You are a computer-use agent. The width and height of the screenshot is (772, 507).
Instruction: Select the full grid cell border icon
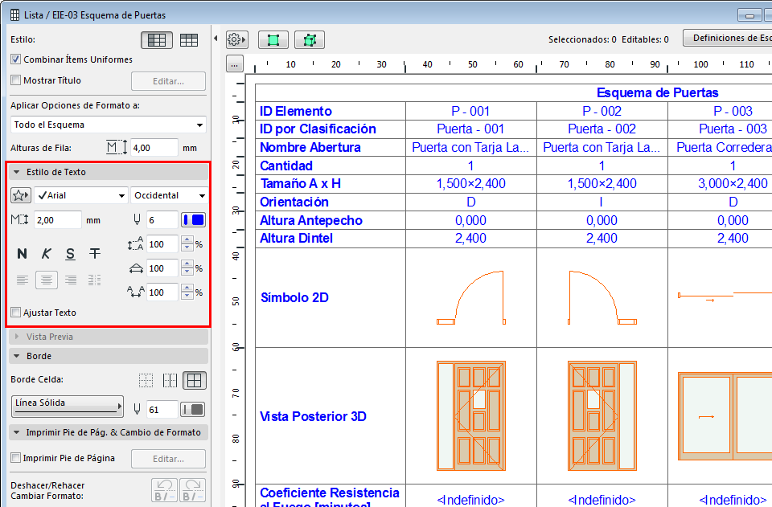pos(193,381)
